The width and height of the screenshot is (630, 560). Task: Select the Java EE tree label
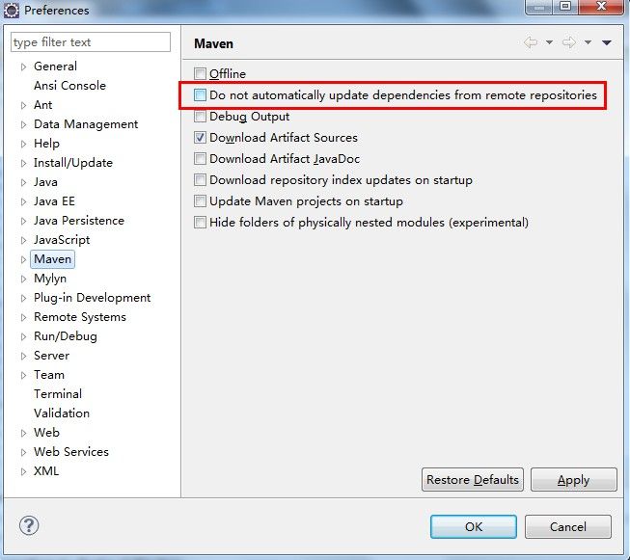[54, 201]
